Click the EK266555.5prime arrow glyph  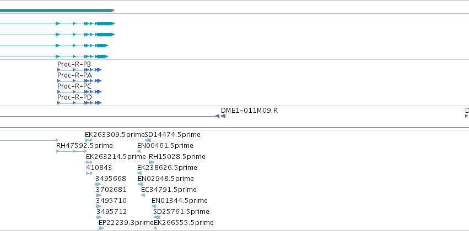pyautogui.click(x=155, y=228)
